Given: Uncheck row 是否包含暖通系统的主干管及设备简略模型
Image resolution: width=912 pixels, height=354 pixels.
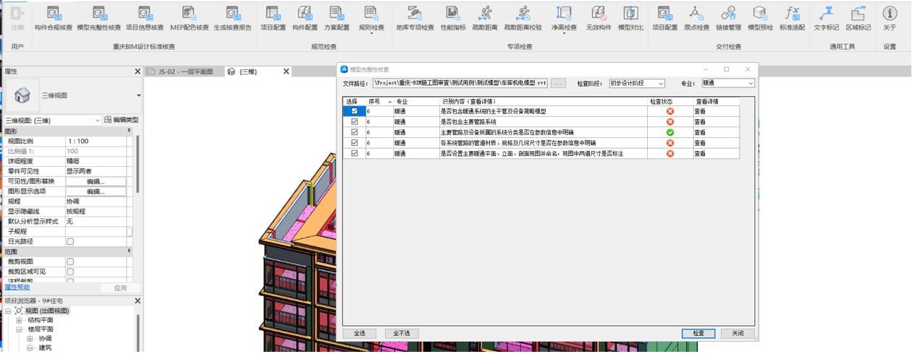Looking at the screenshot, I should pos(354,111).
